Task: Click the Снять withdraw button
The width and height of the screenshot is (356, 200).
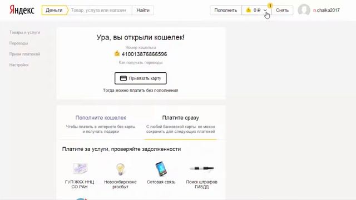Action: tap(282, 10)
